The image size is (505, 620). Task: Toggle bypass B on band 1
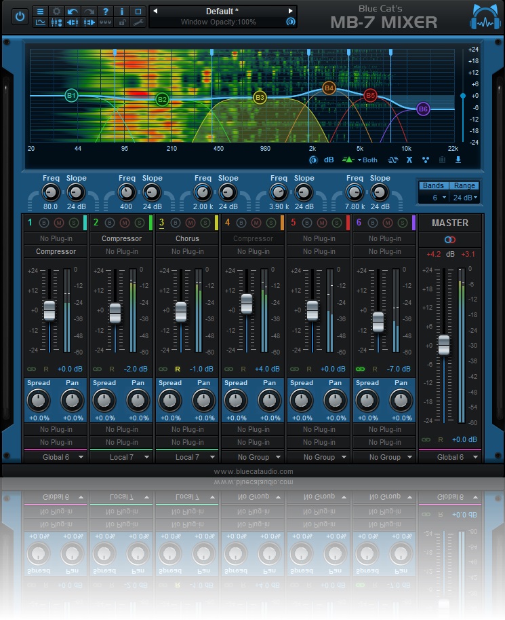(x=44, y=223)
